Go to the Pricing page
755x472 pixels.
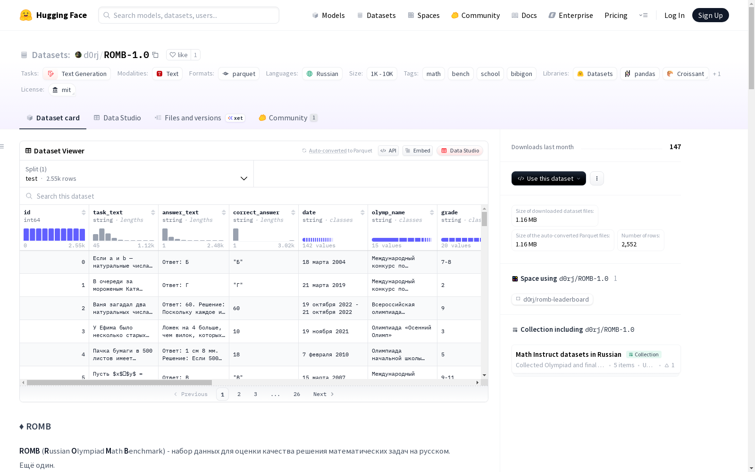pyautogui.click(x=616, y=15)
